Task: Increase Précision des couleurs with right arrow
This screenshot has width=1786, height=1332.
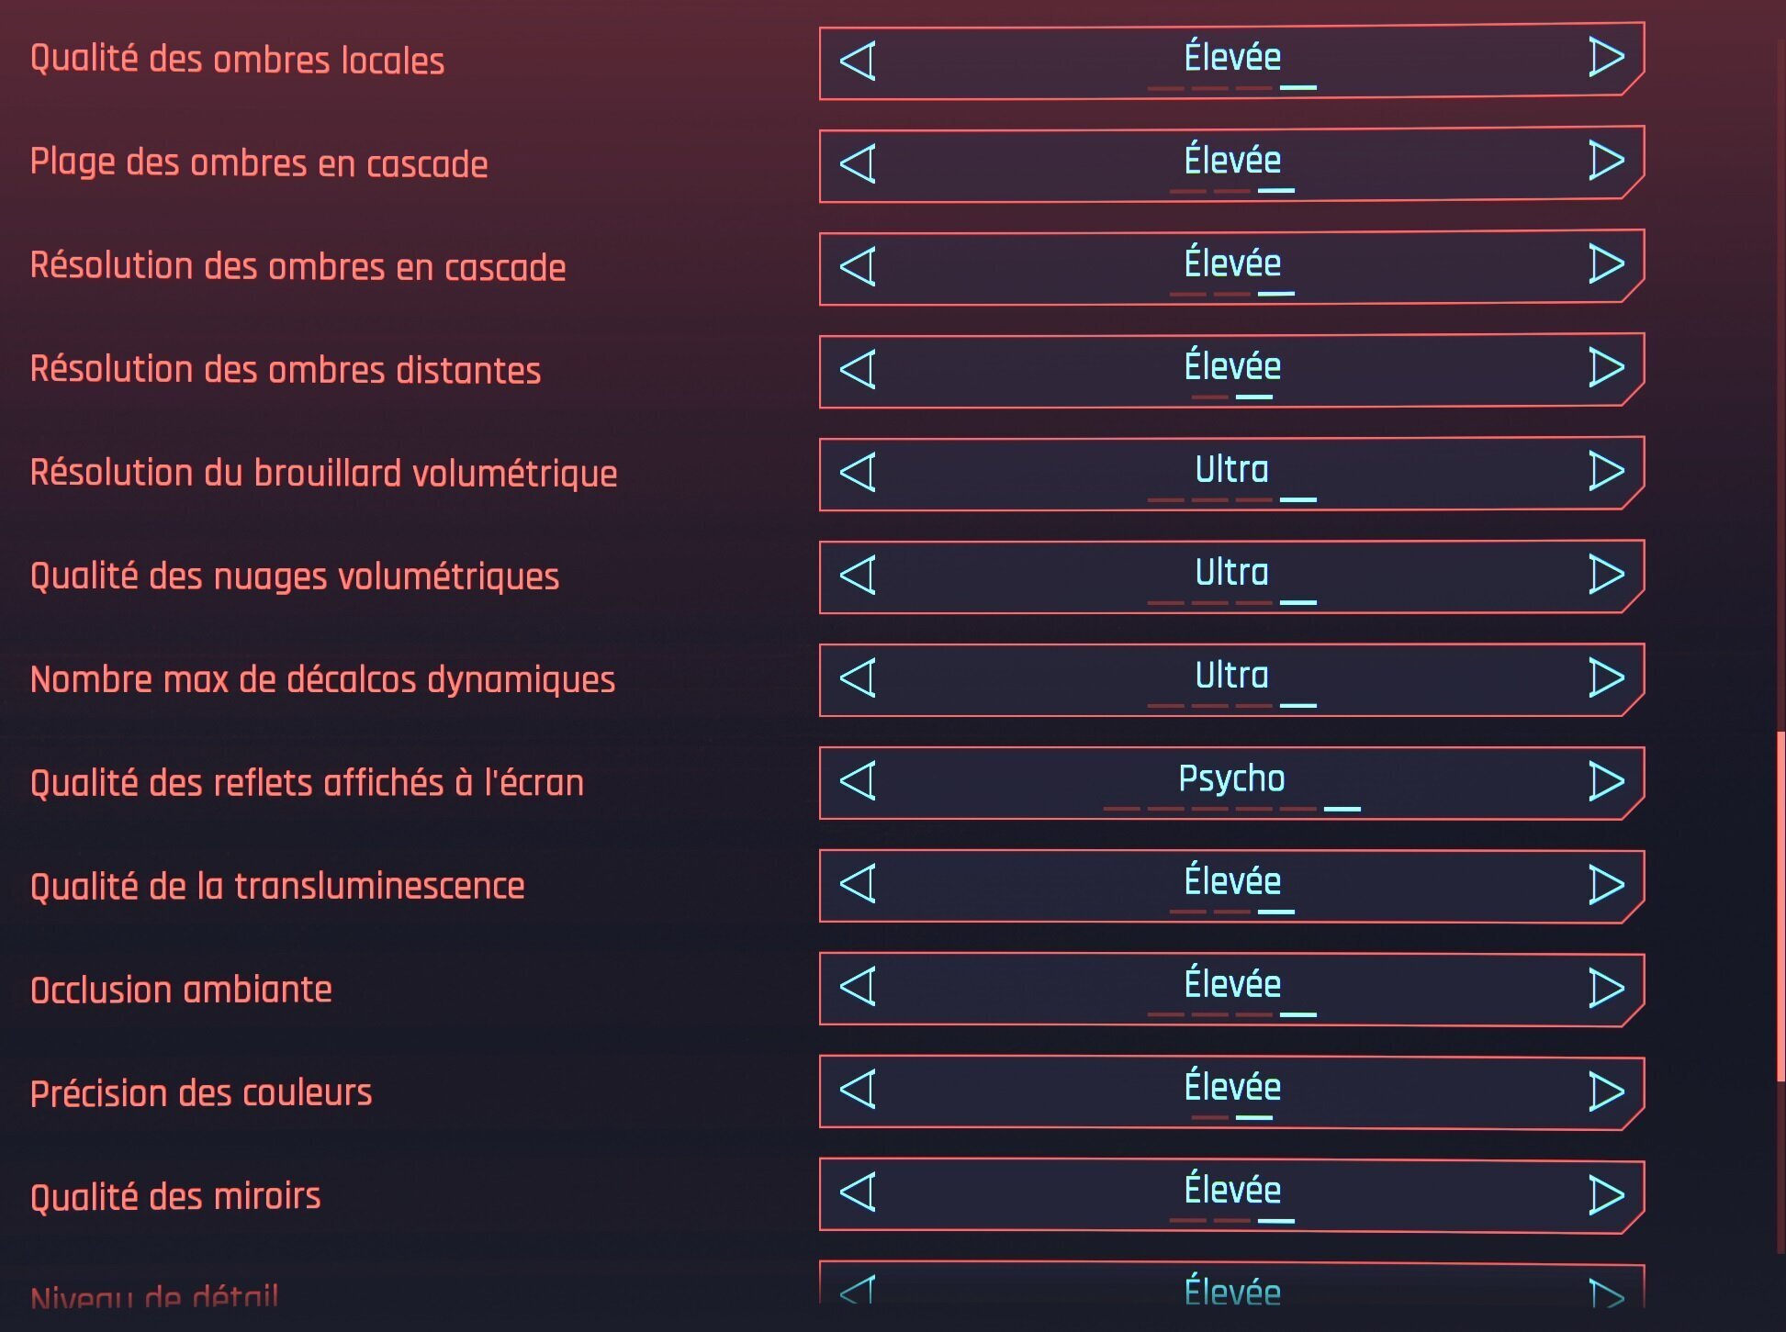Action: tap(1606, 1091)
